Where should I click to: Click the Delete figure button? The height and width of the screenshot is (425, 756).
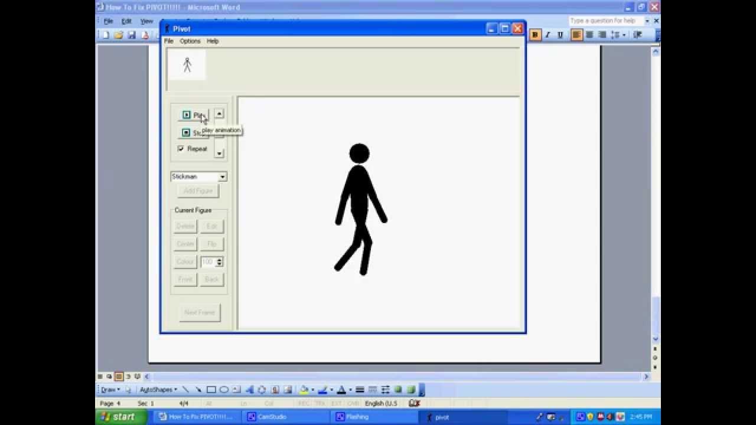(185, 226)
